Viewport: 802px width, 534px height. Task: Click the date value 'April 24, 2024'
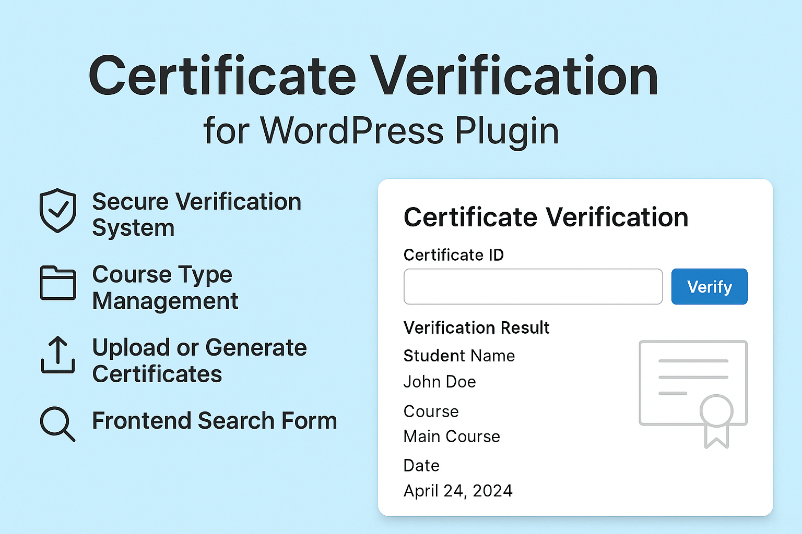pyautogui.click(x=458, y=491)
